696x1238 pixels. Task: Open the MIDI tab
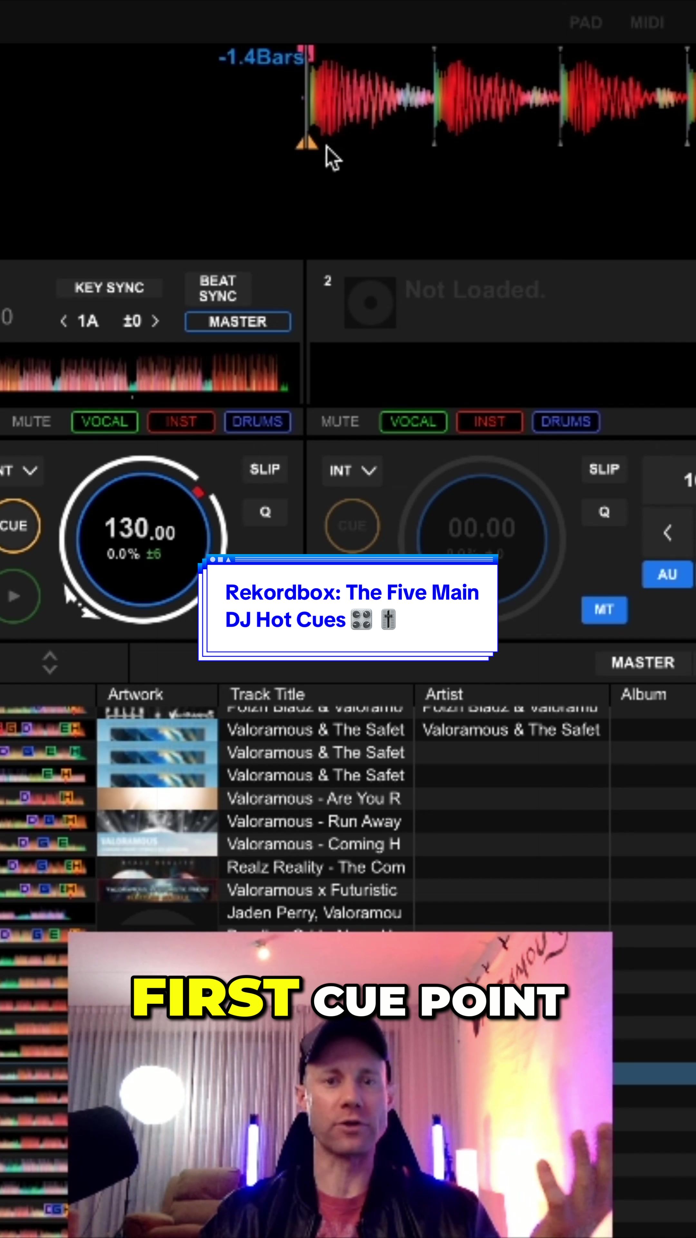647,23
